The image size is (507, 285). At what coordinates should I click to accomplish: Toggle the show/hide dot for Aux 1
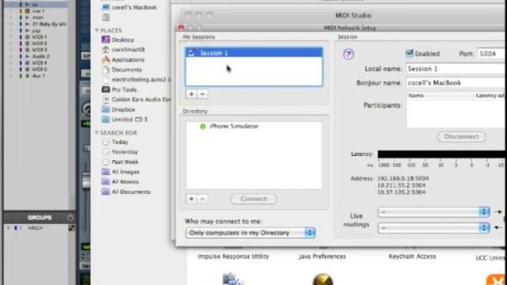click(10, 76)
